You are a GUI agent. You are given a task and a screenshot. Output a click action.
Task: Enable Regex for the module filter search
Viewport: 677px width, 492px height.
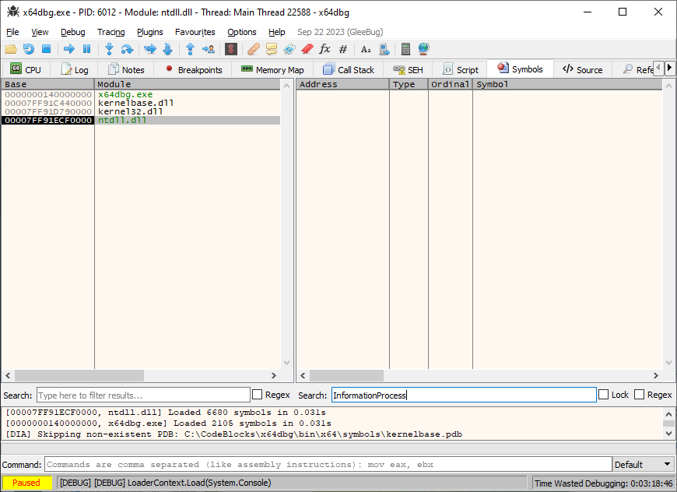click(x=255, y=395)
